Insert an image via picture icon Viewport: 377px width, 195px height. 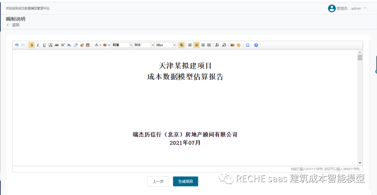click(x=232, y=45)
